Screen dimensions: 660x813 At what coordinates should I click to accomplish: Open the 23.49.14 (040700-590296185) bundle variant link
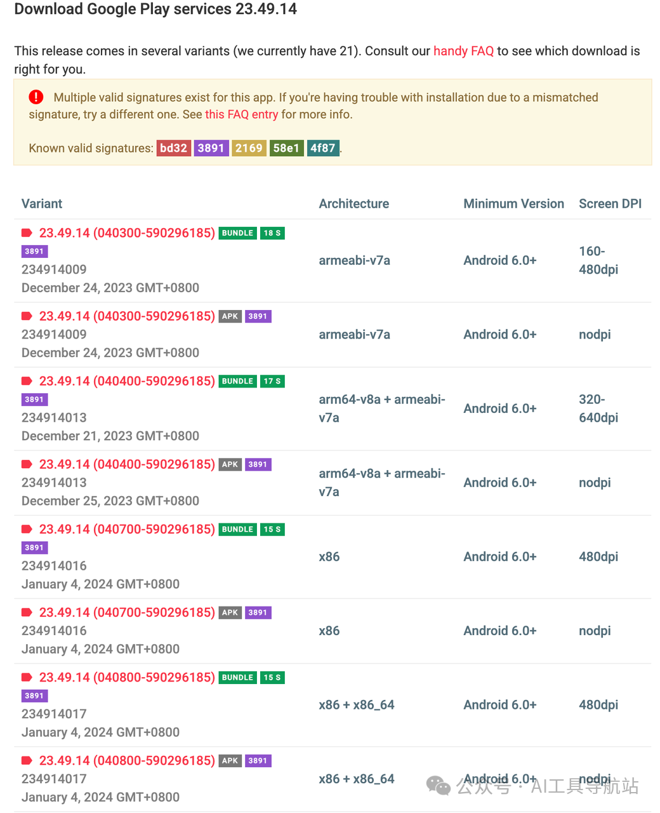pos(127,529)
